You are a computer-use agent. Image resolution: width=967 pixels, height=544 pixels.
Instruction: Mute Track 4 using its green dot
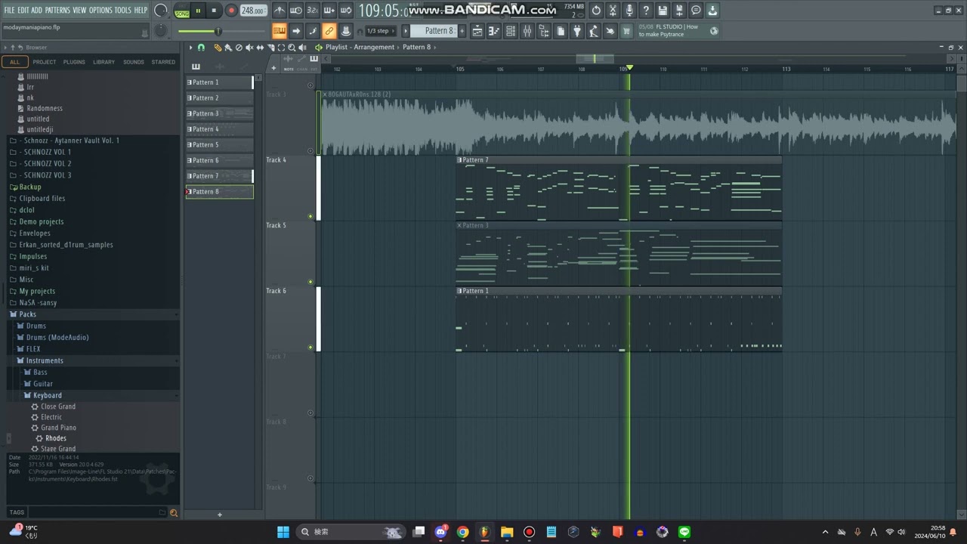(310, 216)
